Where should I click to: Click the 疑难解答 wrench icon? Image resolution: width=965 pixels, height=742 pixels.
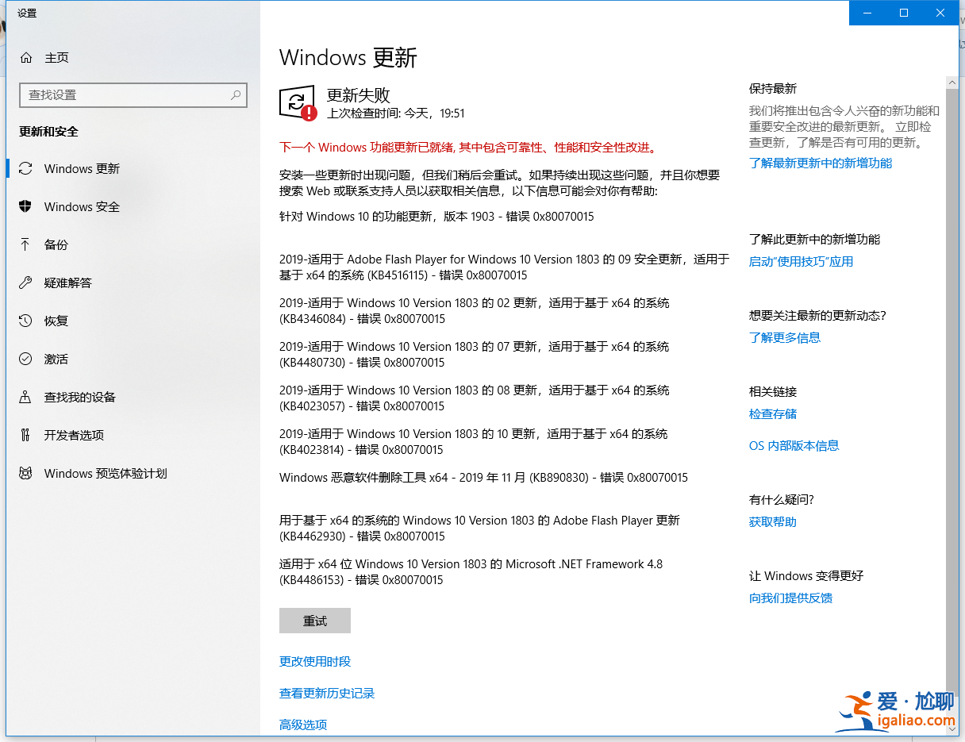click(x=26, y=283)
